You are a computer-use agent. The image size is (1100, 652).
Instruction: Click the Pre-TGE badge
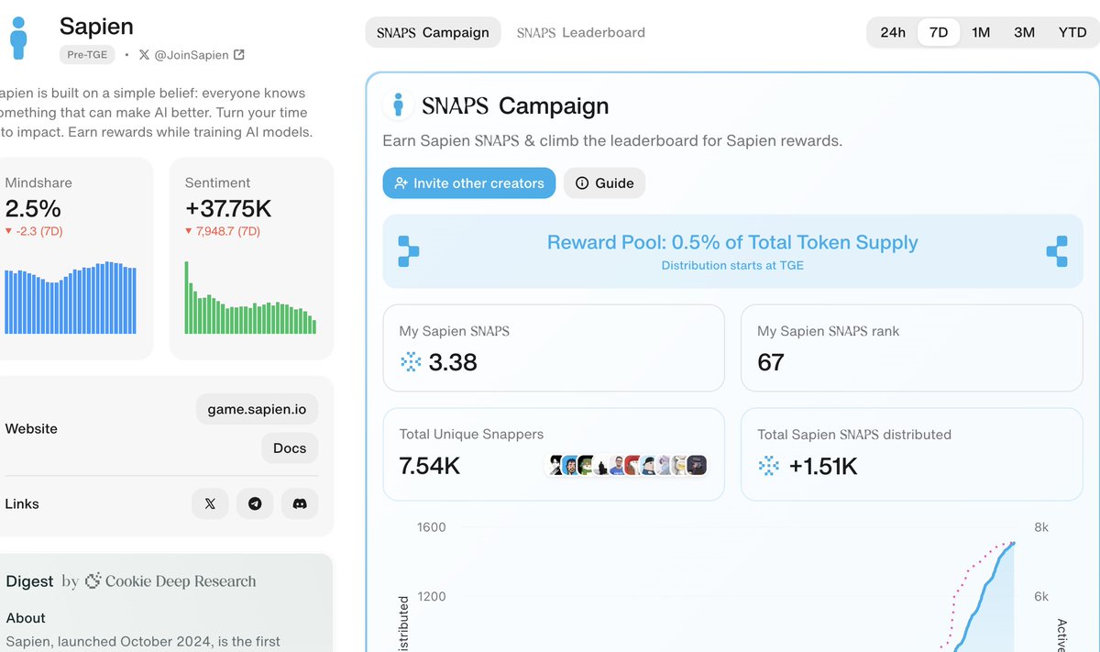(87, 55)
